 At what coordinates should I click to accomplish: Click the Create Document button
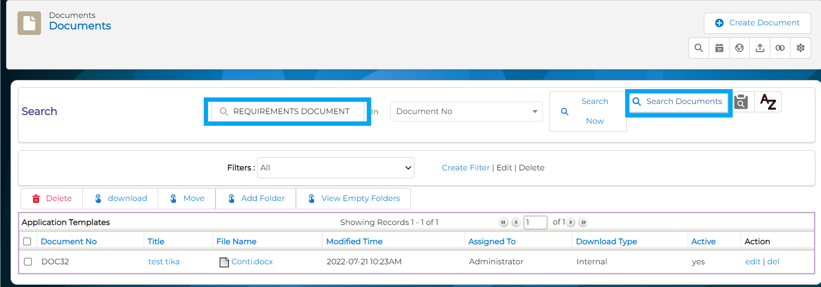tap(757, 23)
